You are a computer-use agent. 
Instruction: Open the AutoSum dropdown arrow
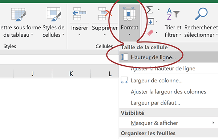tap(158, 10)
